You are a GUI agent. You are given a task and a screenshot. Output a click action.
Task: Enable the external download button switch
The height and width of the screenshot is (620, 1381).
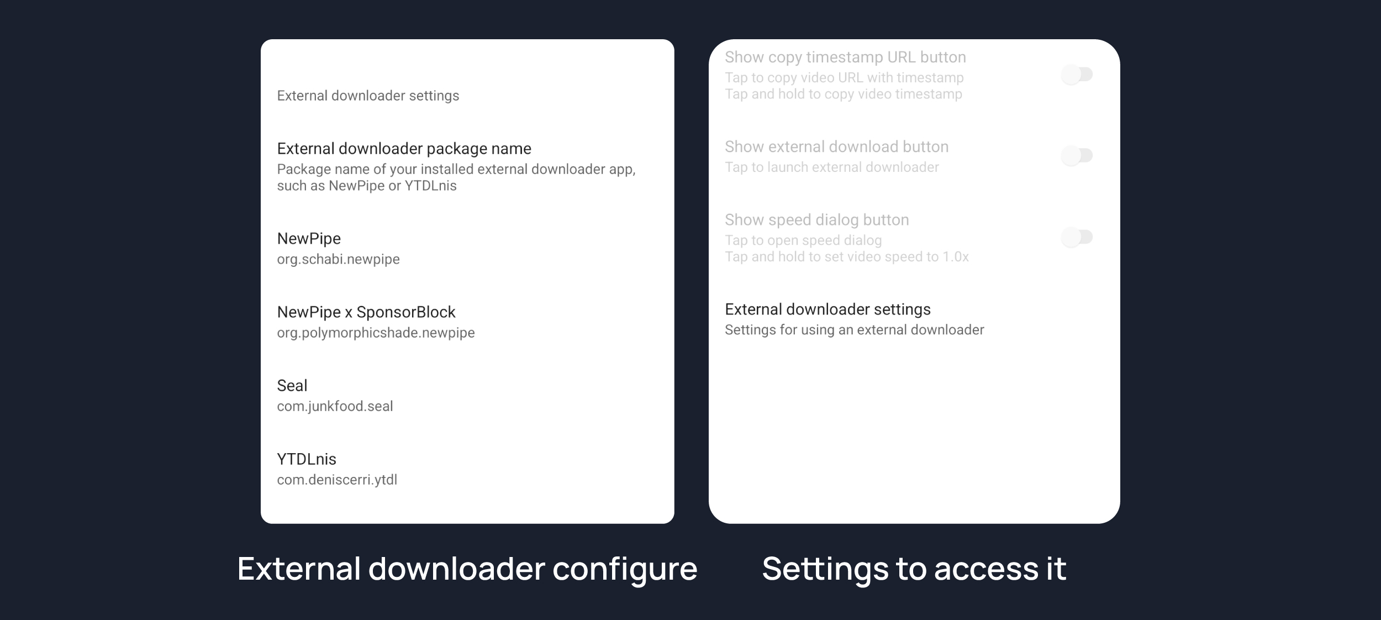pos(1077,156)
